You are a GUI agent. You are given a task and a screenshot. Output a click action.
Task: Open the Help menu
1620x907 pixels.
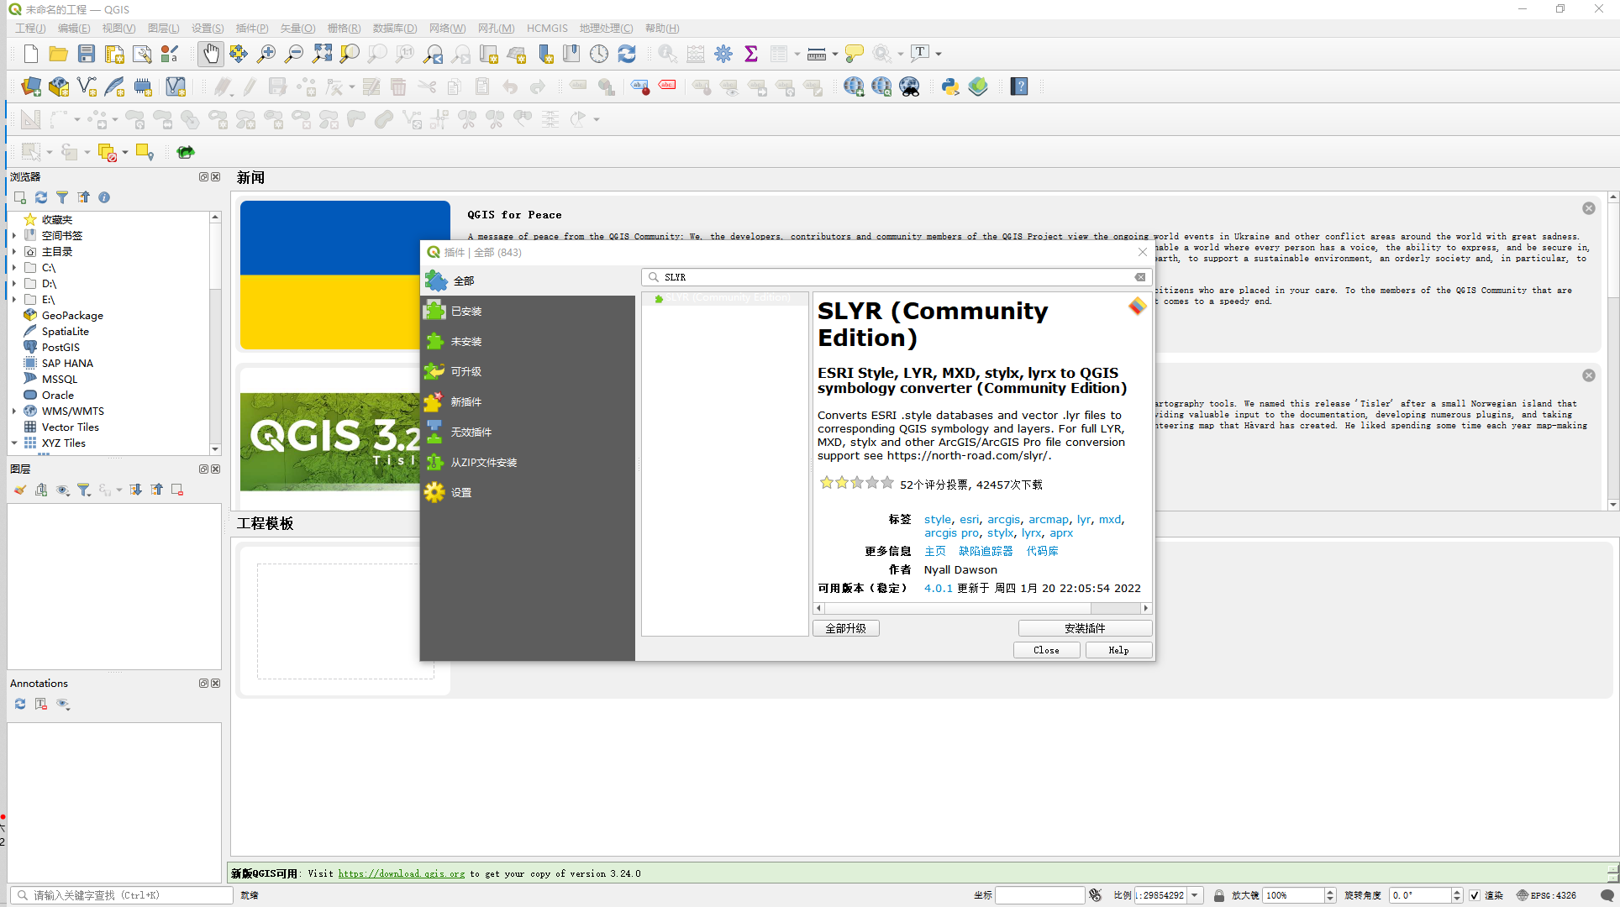click(662, 29)
